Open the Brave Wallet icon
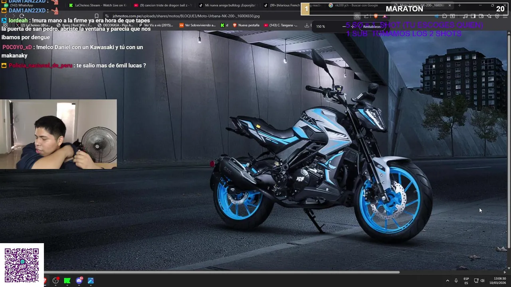Image resolution: width=511 pixels, height=287 pixels. [481, 16]
